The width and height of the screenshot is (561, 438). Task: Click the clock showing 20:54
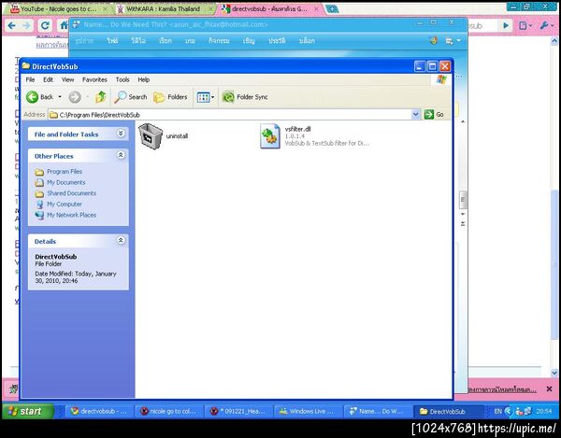point(544,412)
